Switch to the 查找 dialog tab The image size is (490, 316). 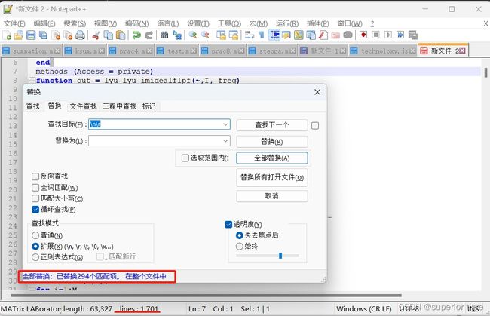(33, 106)
